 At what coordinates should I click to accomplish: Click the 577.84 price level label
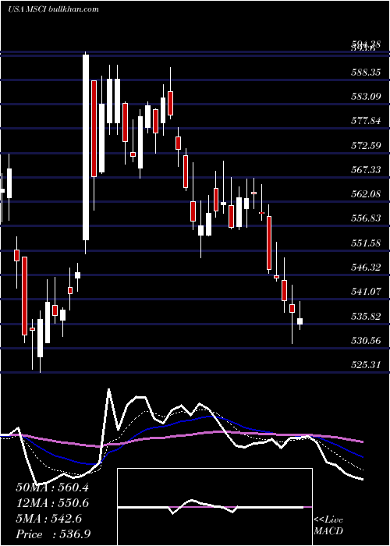(x=366, y=120)
